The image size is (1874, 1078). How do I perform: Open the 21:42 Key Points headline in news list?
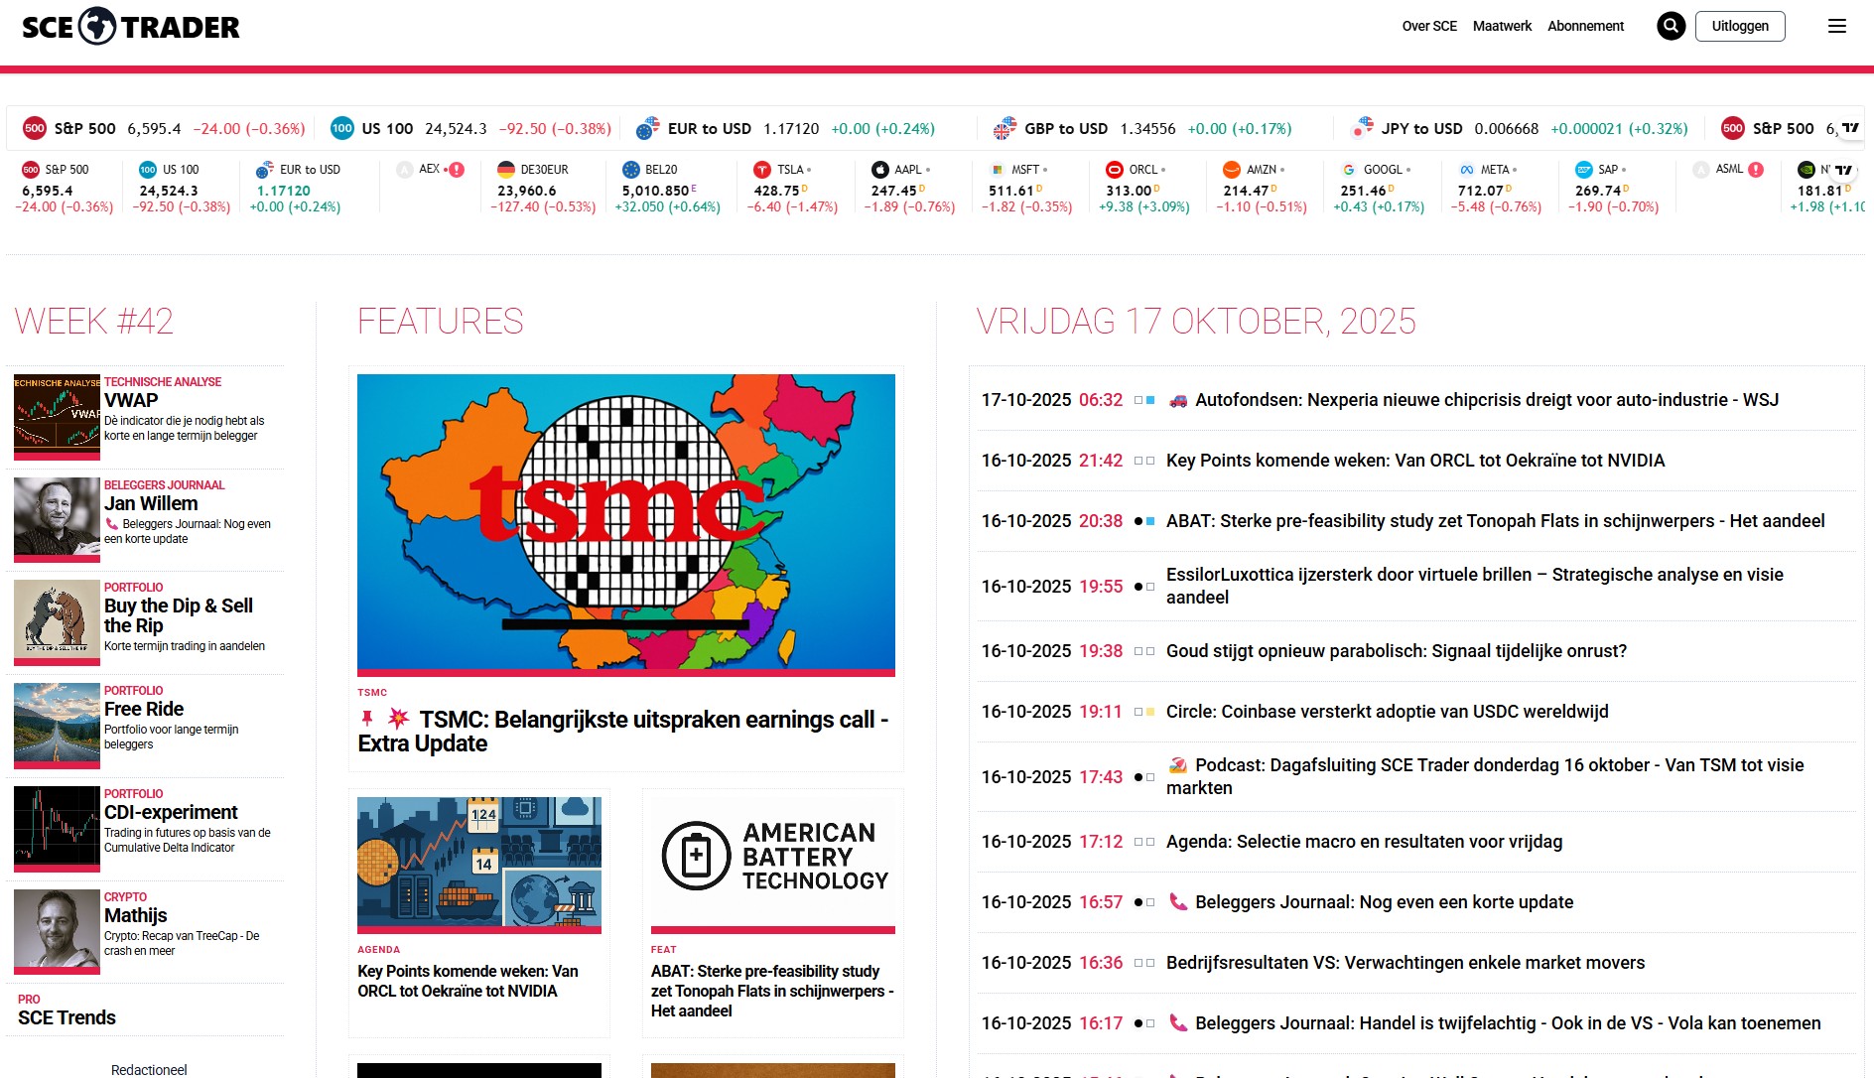coord(1415,461)
